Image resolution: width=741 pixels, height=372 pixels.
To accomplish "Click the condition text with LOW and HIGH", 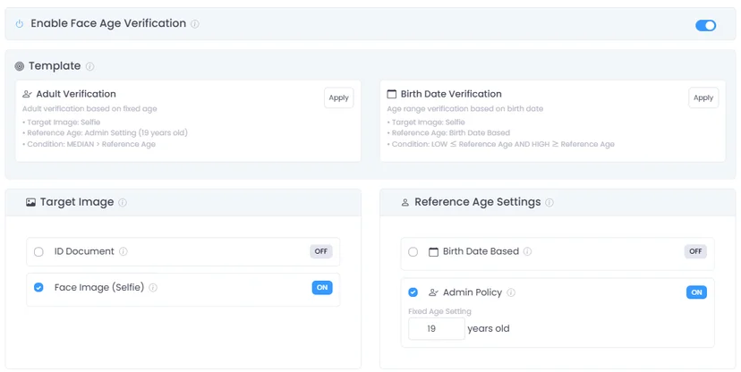I will tap(503, 144).
